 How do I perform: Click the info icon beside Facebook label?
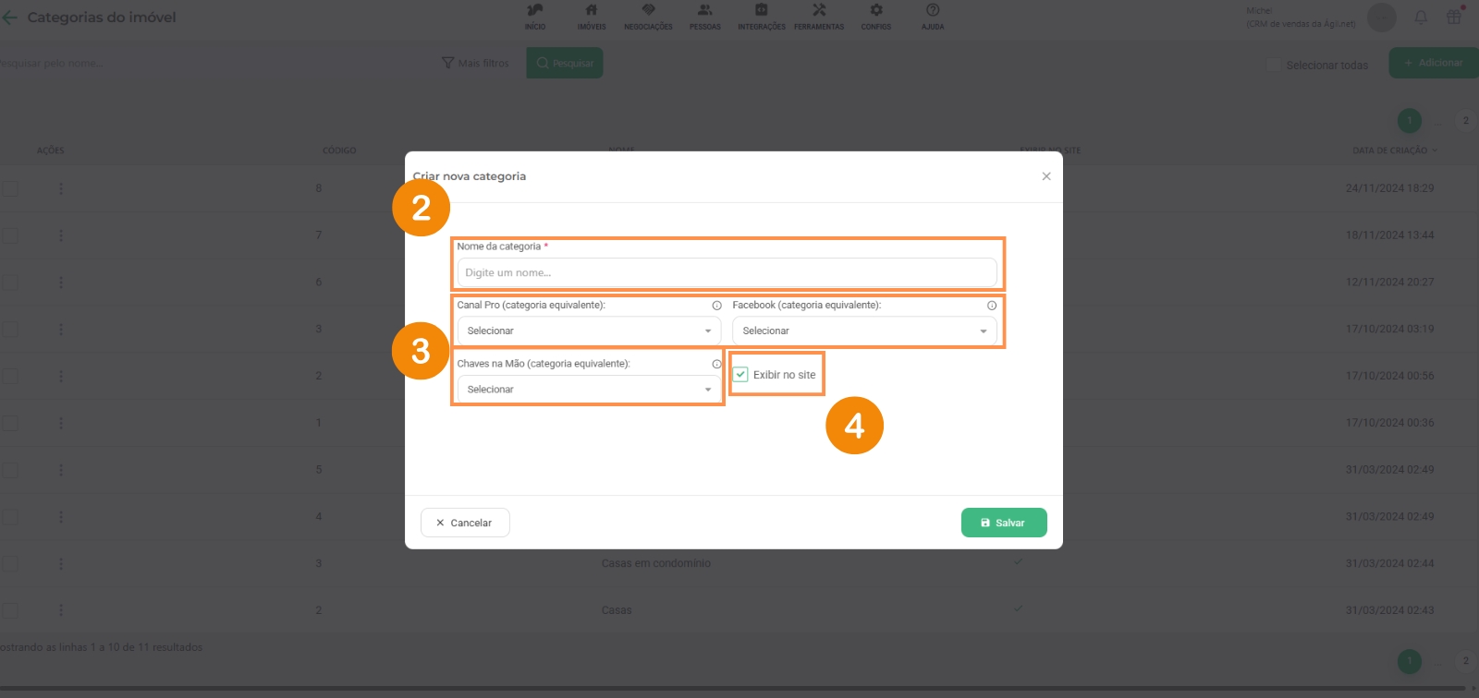click(x=992, y=306)
